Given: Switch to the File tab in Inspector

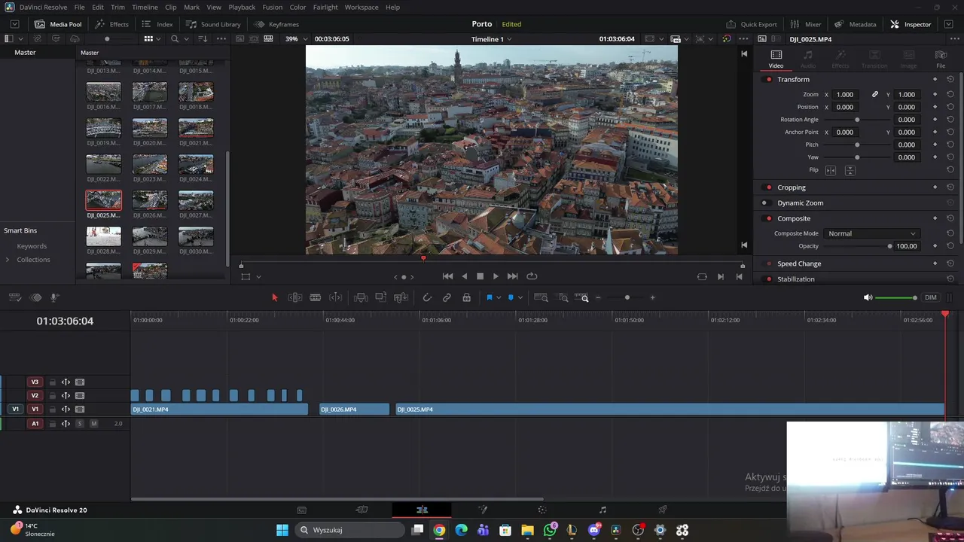Looking at the screenshot, I should click(941, 59).
